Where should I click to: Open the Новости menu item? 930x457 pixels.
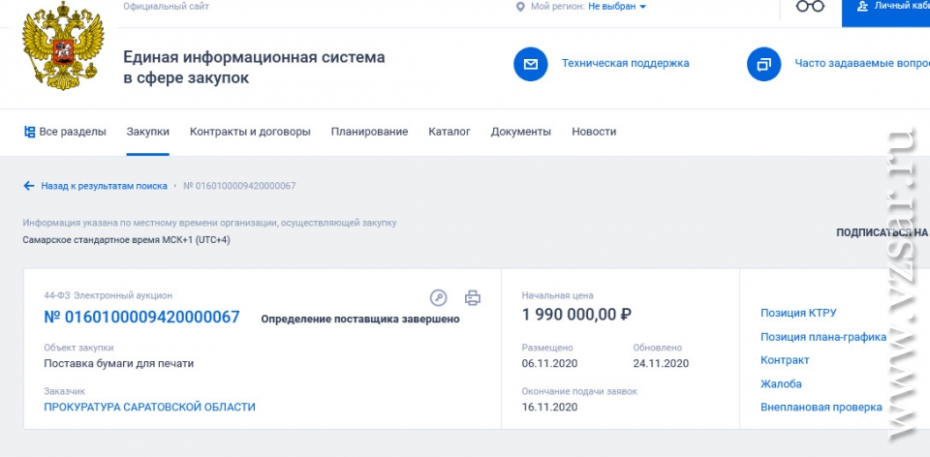coord(594,132)
